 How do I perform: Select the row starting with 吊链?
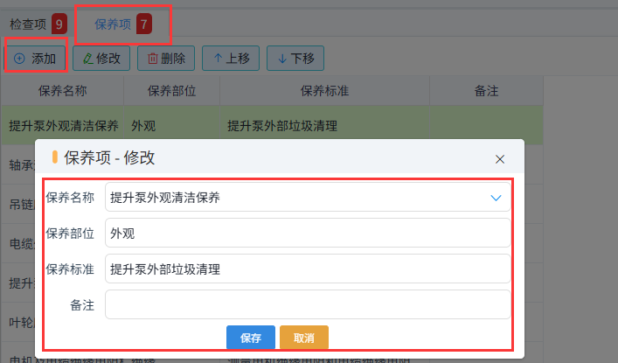coord(18,204)
